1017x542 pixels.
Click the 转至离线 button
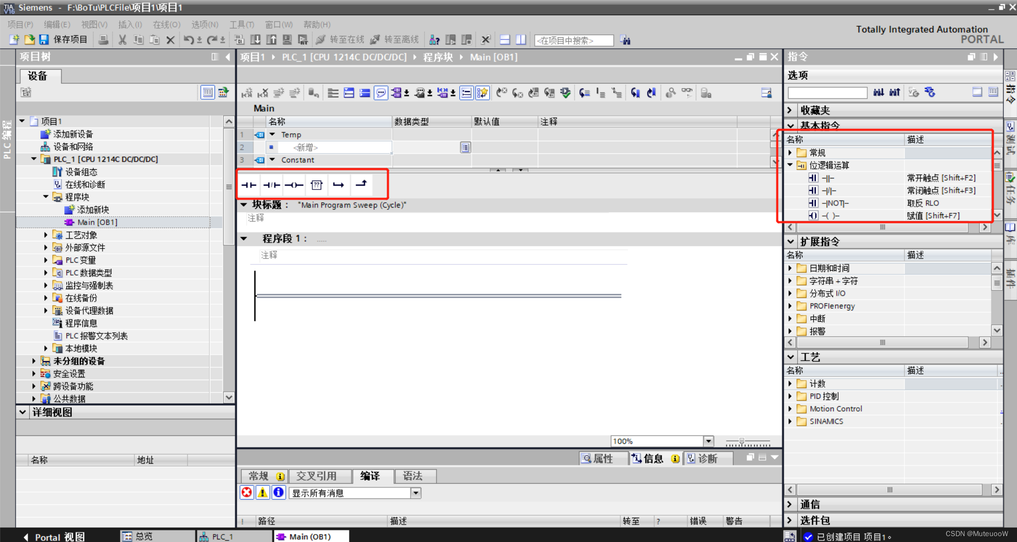(395, 40)
